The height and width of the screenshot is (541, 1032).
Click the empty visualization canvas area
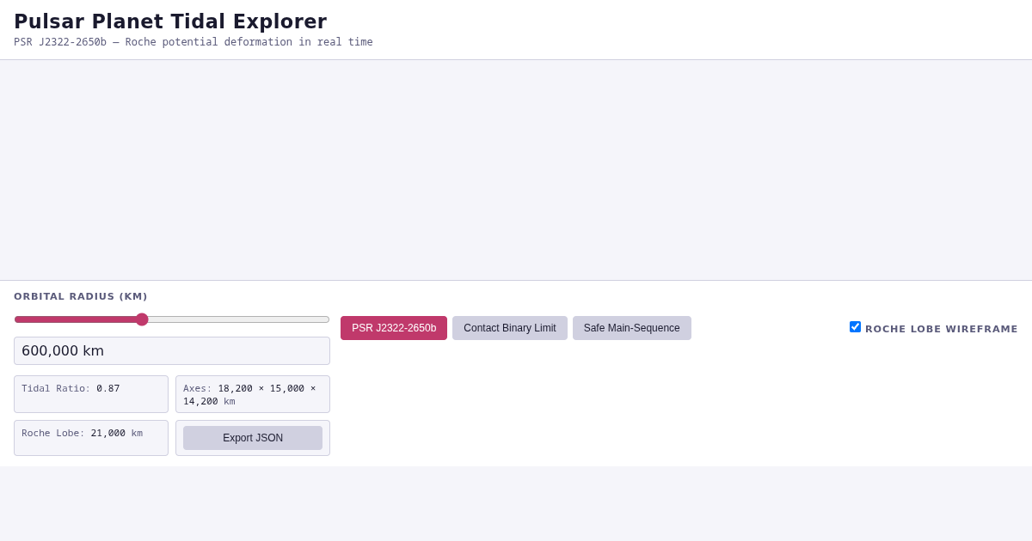tap(516, 170)
